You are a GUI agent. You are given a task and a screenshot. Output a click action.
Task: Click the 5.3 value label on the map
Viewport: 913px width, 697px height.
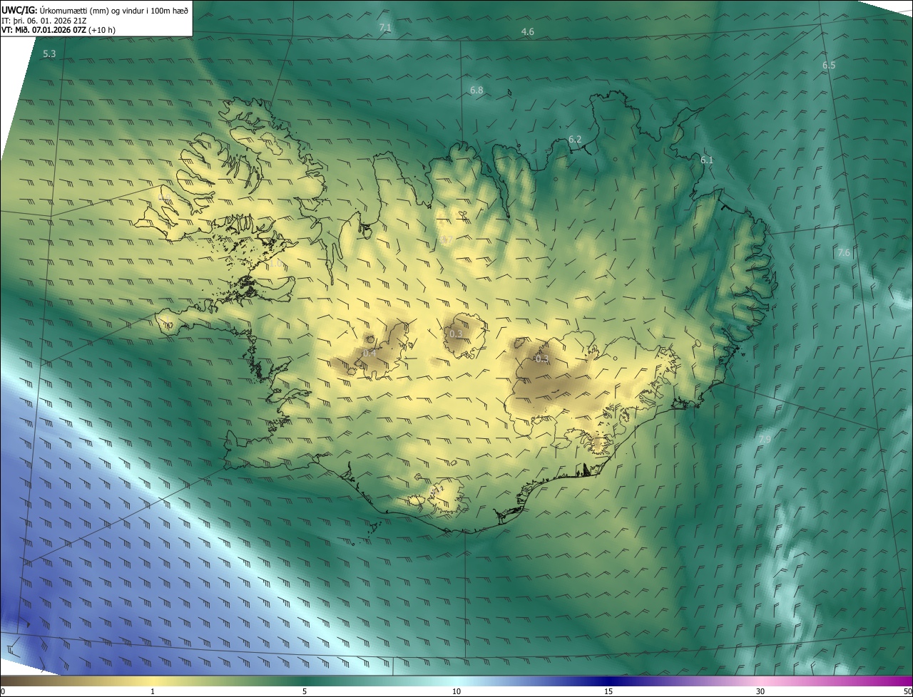tap(49, 54)
